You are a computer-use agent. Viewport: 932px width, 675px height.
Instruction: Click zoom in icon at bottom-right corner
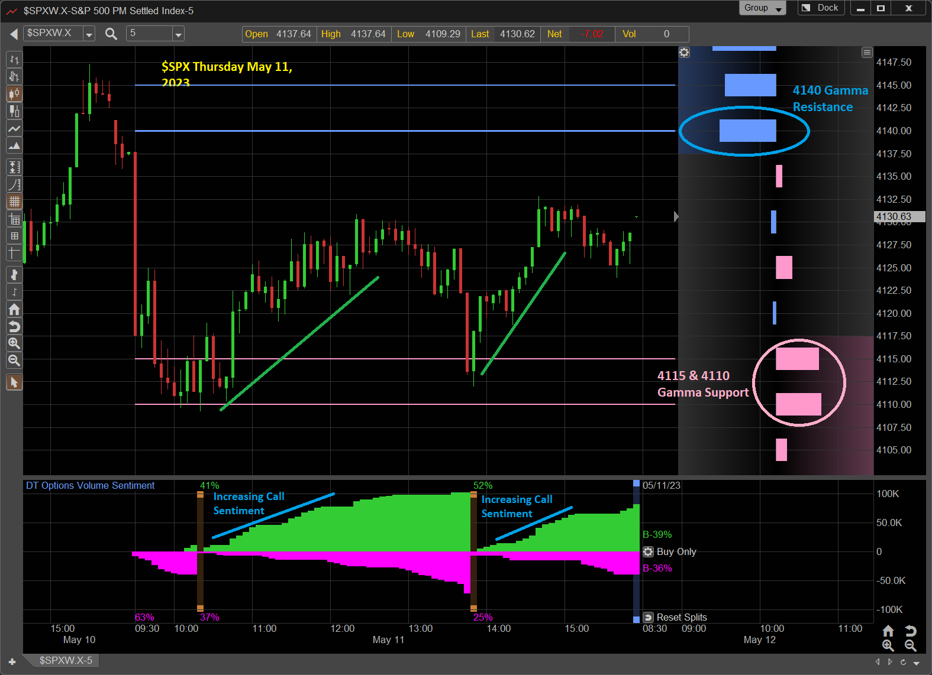[x=888, y=646]
